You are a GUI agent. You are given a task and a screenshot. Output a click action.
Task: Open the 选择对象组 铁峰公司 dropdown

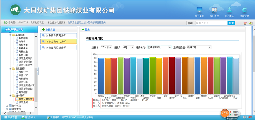[x=199, y=47]
